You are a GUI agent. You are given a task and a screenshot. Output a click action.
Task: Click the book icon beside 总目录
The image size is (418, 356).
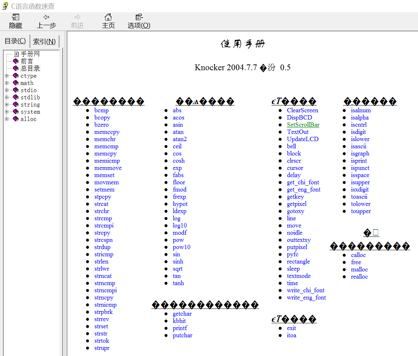coord(16,68)
